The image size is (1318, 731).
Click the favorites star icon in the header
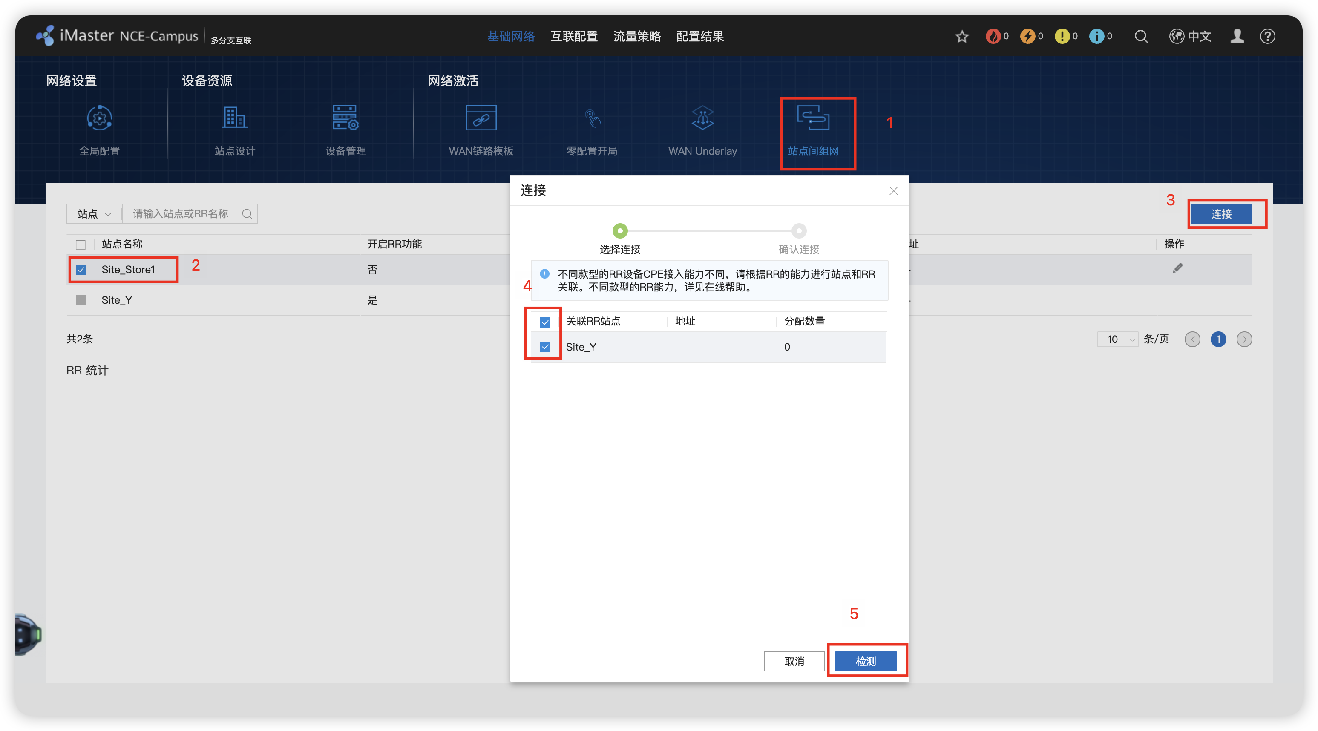[x=962, y=37]
